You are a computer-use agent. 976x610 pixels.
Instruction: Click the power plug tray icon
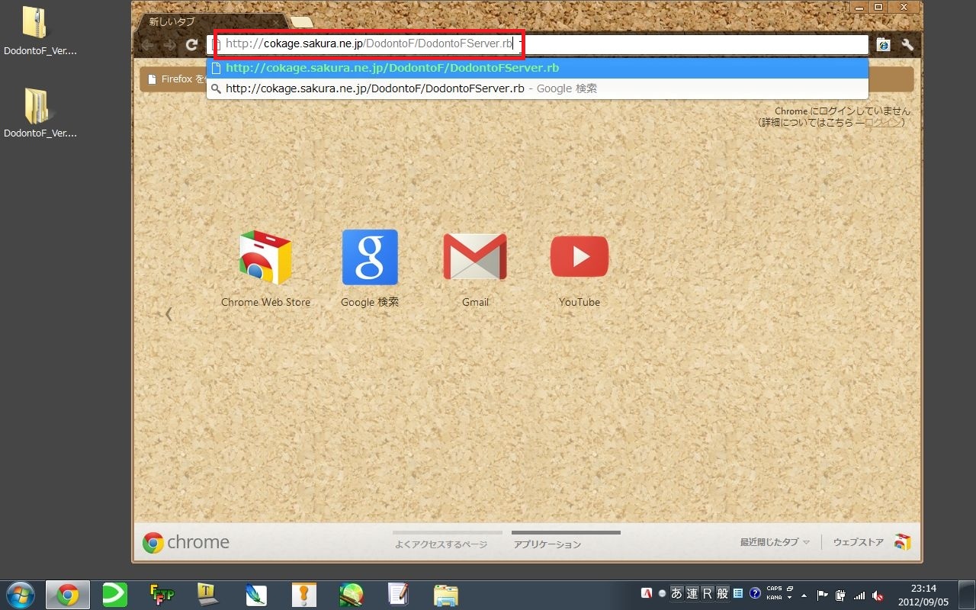point(841,595)
